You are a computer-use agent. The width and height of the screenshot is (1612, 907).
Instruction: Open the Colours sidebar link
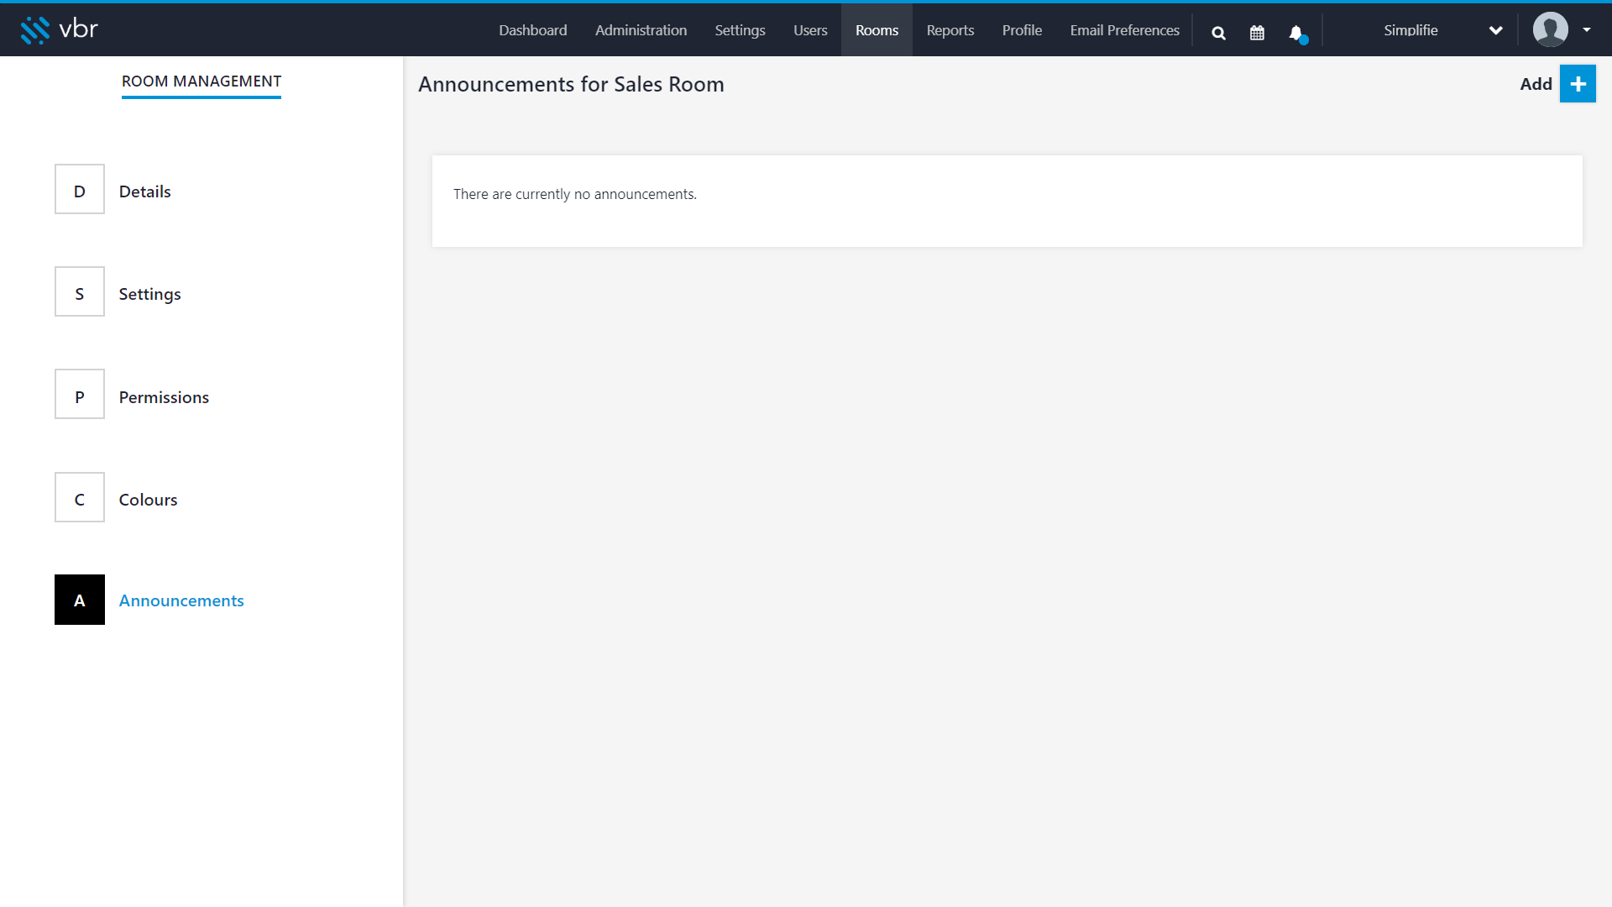click(x=148, y=500)
